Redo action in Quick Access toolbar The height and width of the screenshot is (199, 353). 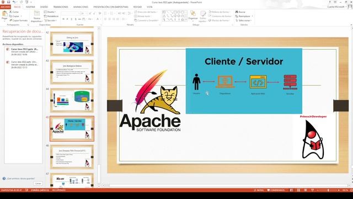[x=21, y=2]
